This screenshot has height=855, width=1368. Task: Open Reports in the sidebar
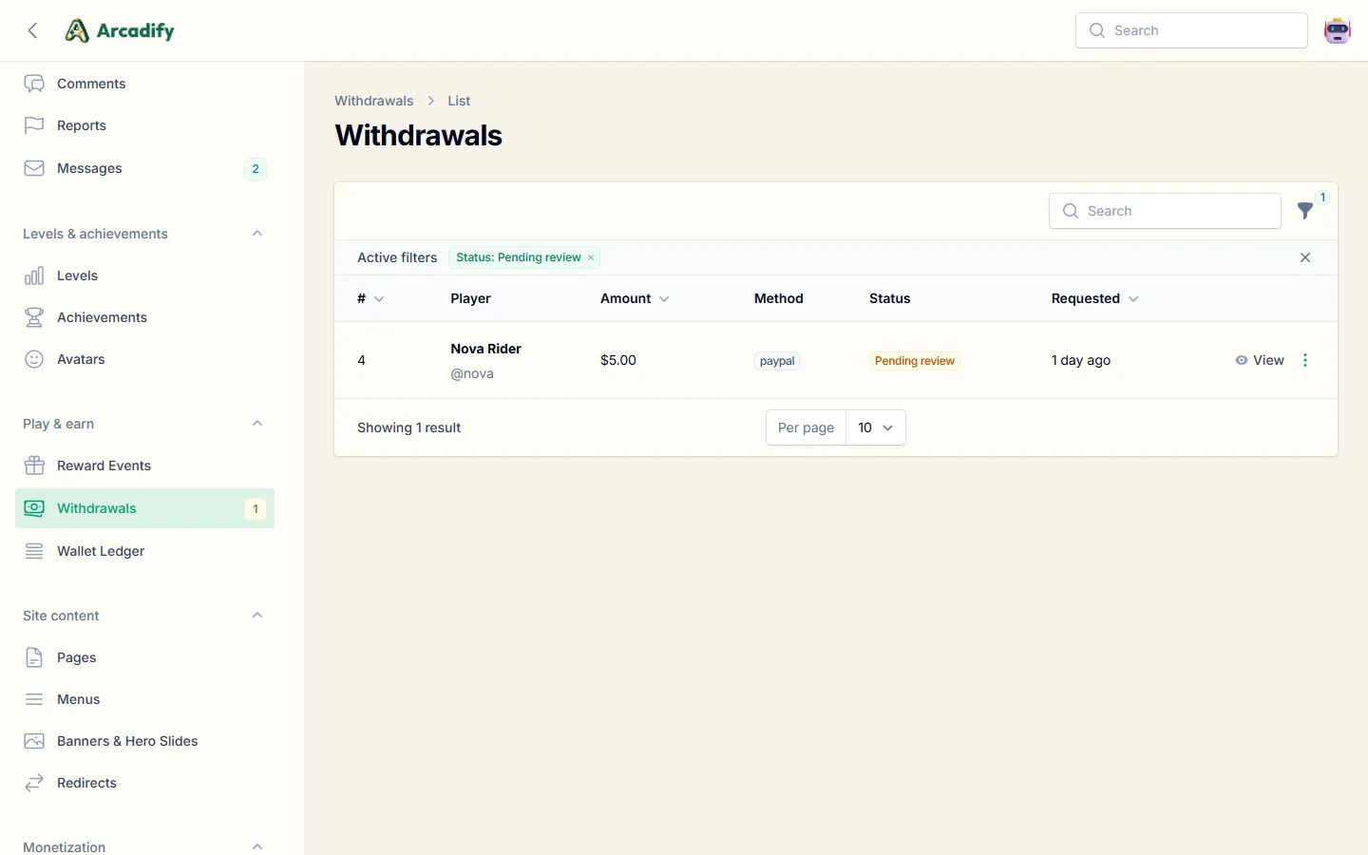144,125
